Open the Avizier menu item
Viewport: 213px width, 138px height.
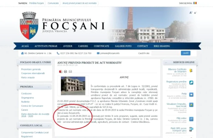(x=68, y=46)
